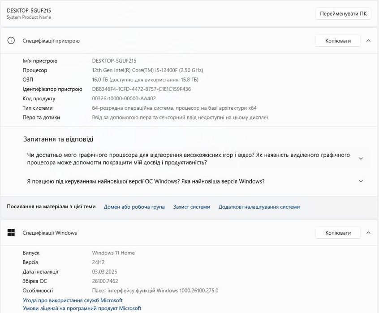This screenshot has width=379, height=313.
Task: Click the Специфікації Windows header title
Action: [50, 233]
